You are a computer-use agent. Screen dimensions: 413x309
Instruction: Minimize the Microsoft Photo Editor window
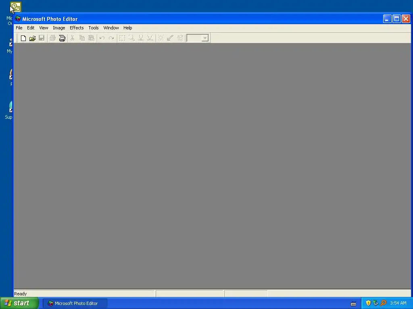click(387, 19)
